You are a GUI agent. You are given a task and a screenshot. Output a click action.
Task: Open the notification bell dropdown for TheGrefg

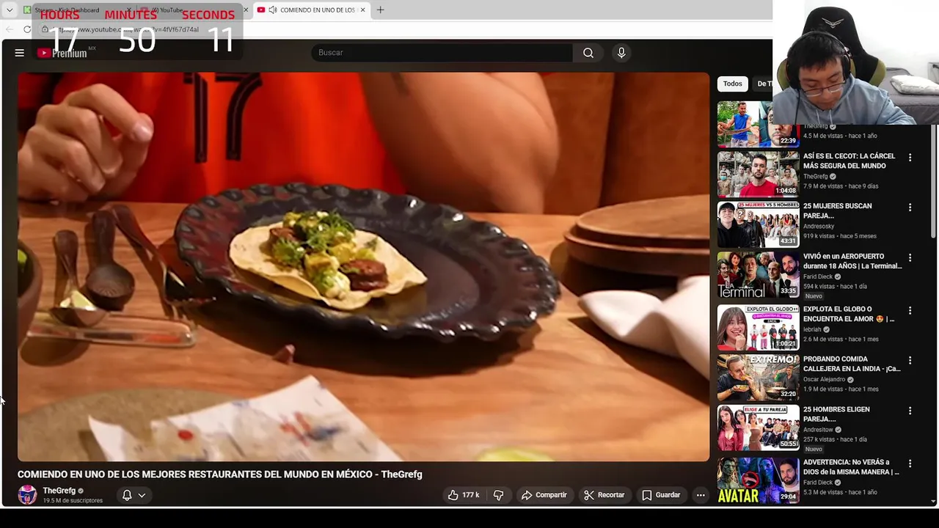point(134,495)
